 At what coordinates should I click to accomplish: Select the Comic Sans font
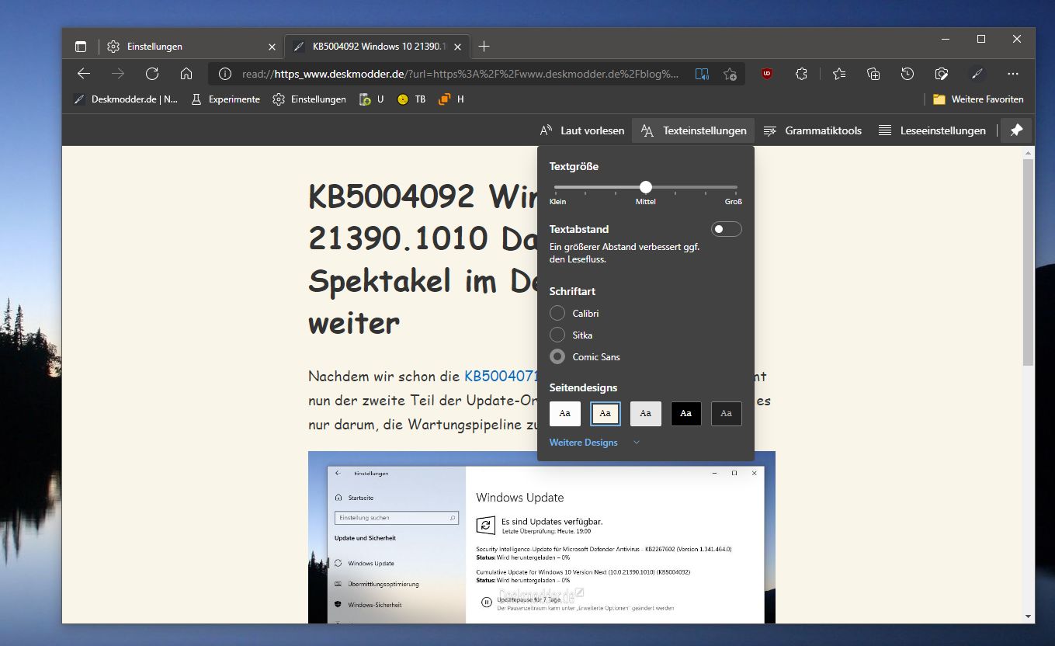[557, 357]
